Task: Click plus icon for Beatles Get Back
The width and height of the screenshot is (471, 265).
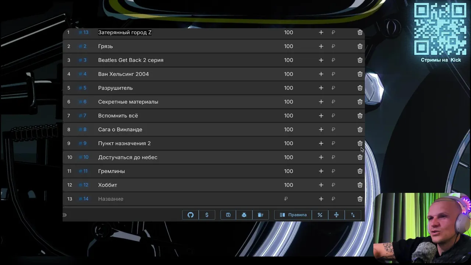Action: point(321,60)
